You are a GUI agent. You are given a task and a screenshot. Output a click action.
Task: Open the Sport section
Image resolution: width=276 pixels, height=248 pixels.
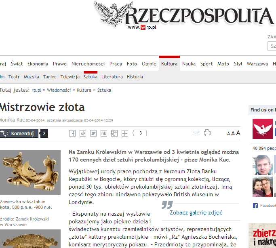tap(206, 64)
